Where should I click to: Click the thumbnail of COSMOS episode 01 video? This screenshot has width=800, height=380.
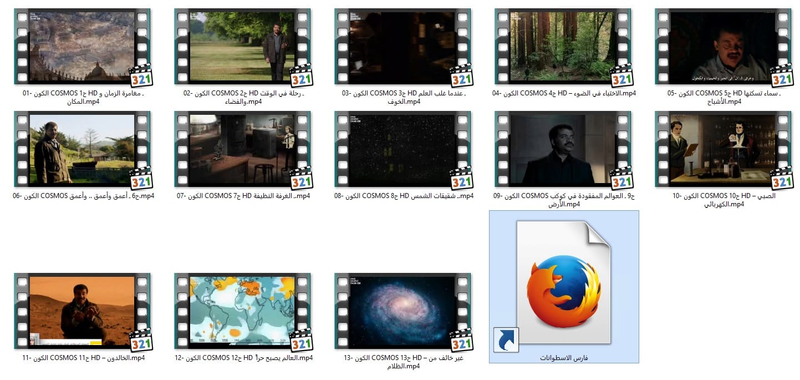(83, 47)
